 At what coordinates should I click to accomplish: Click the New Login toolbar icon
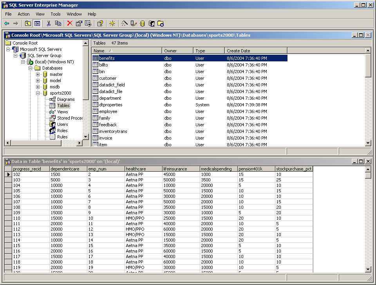152,23
